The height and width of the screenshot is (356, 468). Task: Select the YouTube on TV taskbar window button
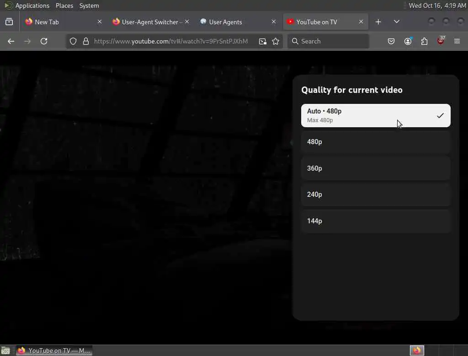[54, 351]
